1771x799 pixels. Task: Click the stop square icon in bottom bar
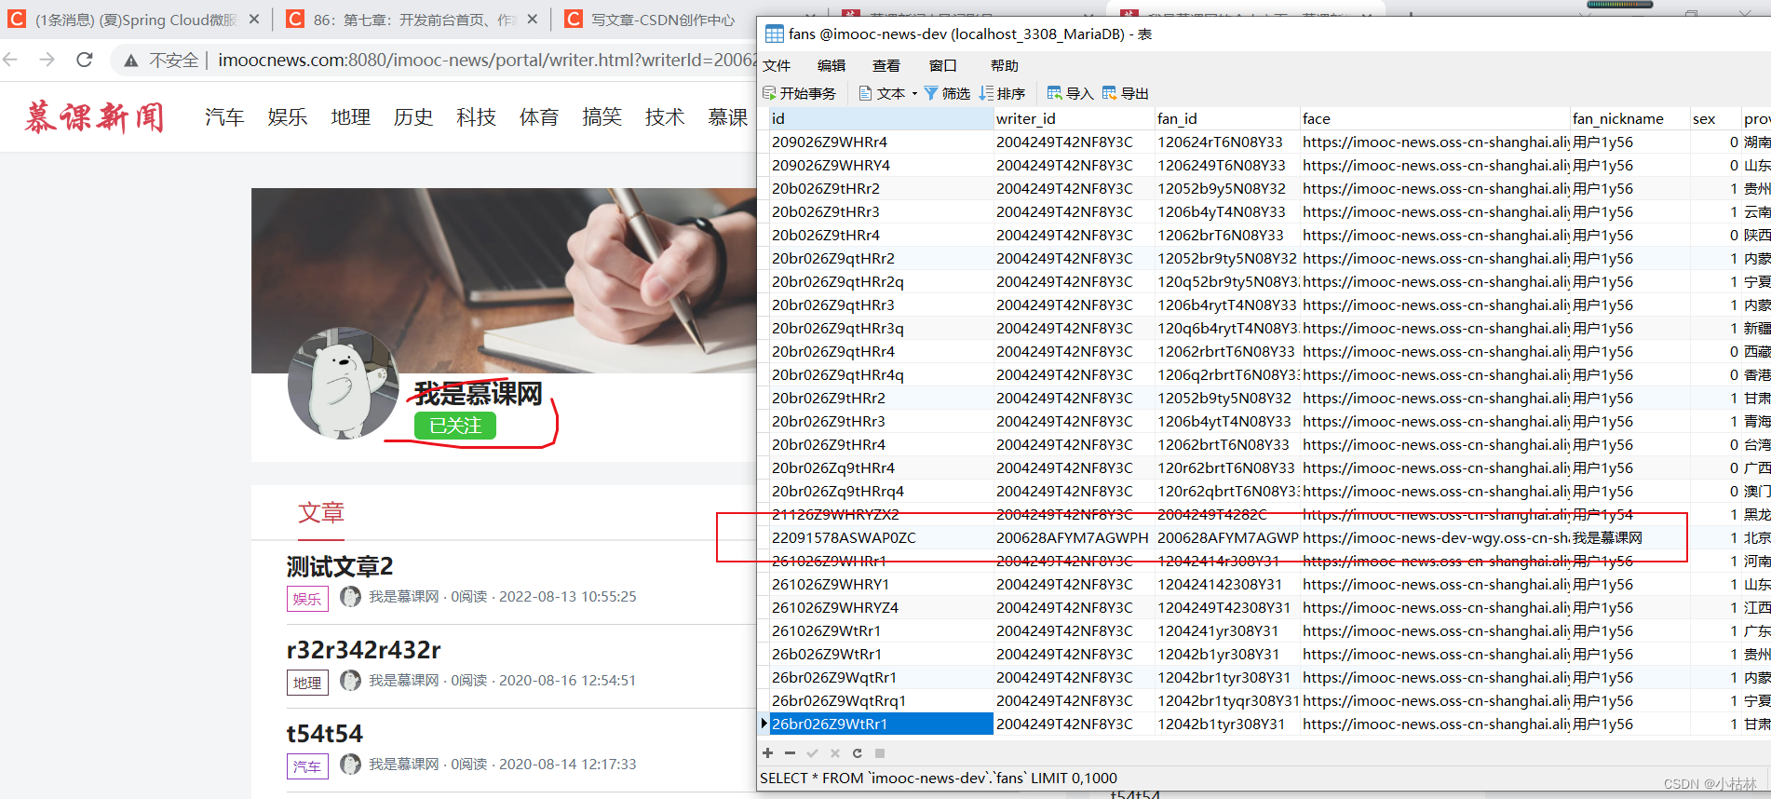880,752
